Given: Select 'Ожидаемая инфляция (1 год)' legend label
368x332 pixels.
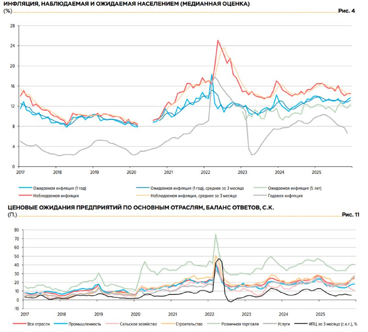Looking at the screenshot, I should pos(57,188).
